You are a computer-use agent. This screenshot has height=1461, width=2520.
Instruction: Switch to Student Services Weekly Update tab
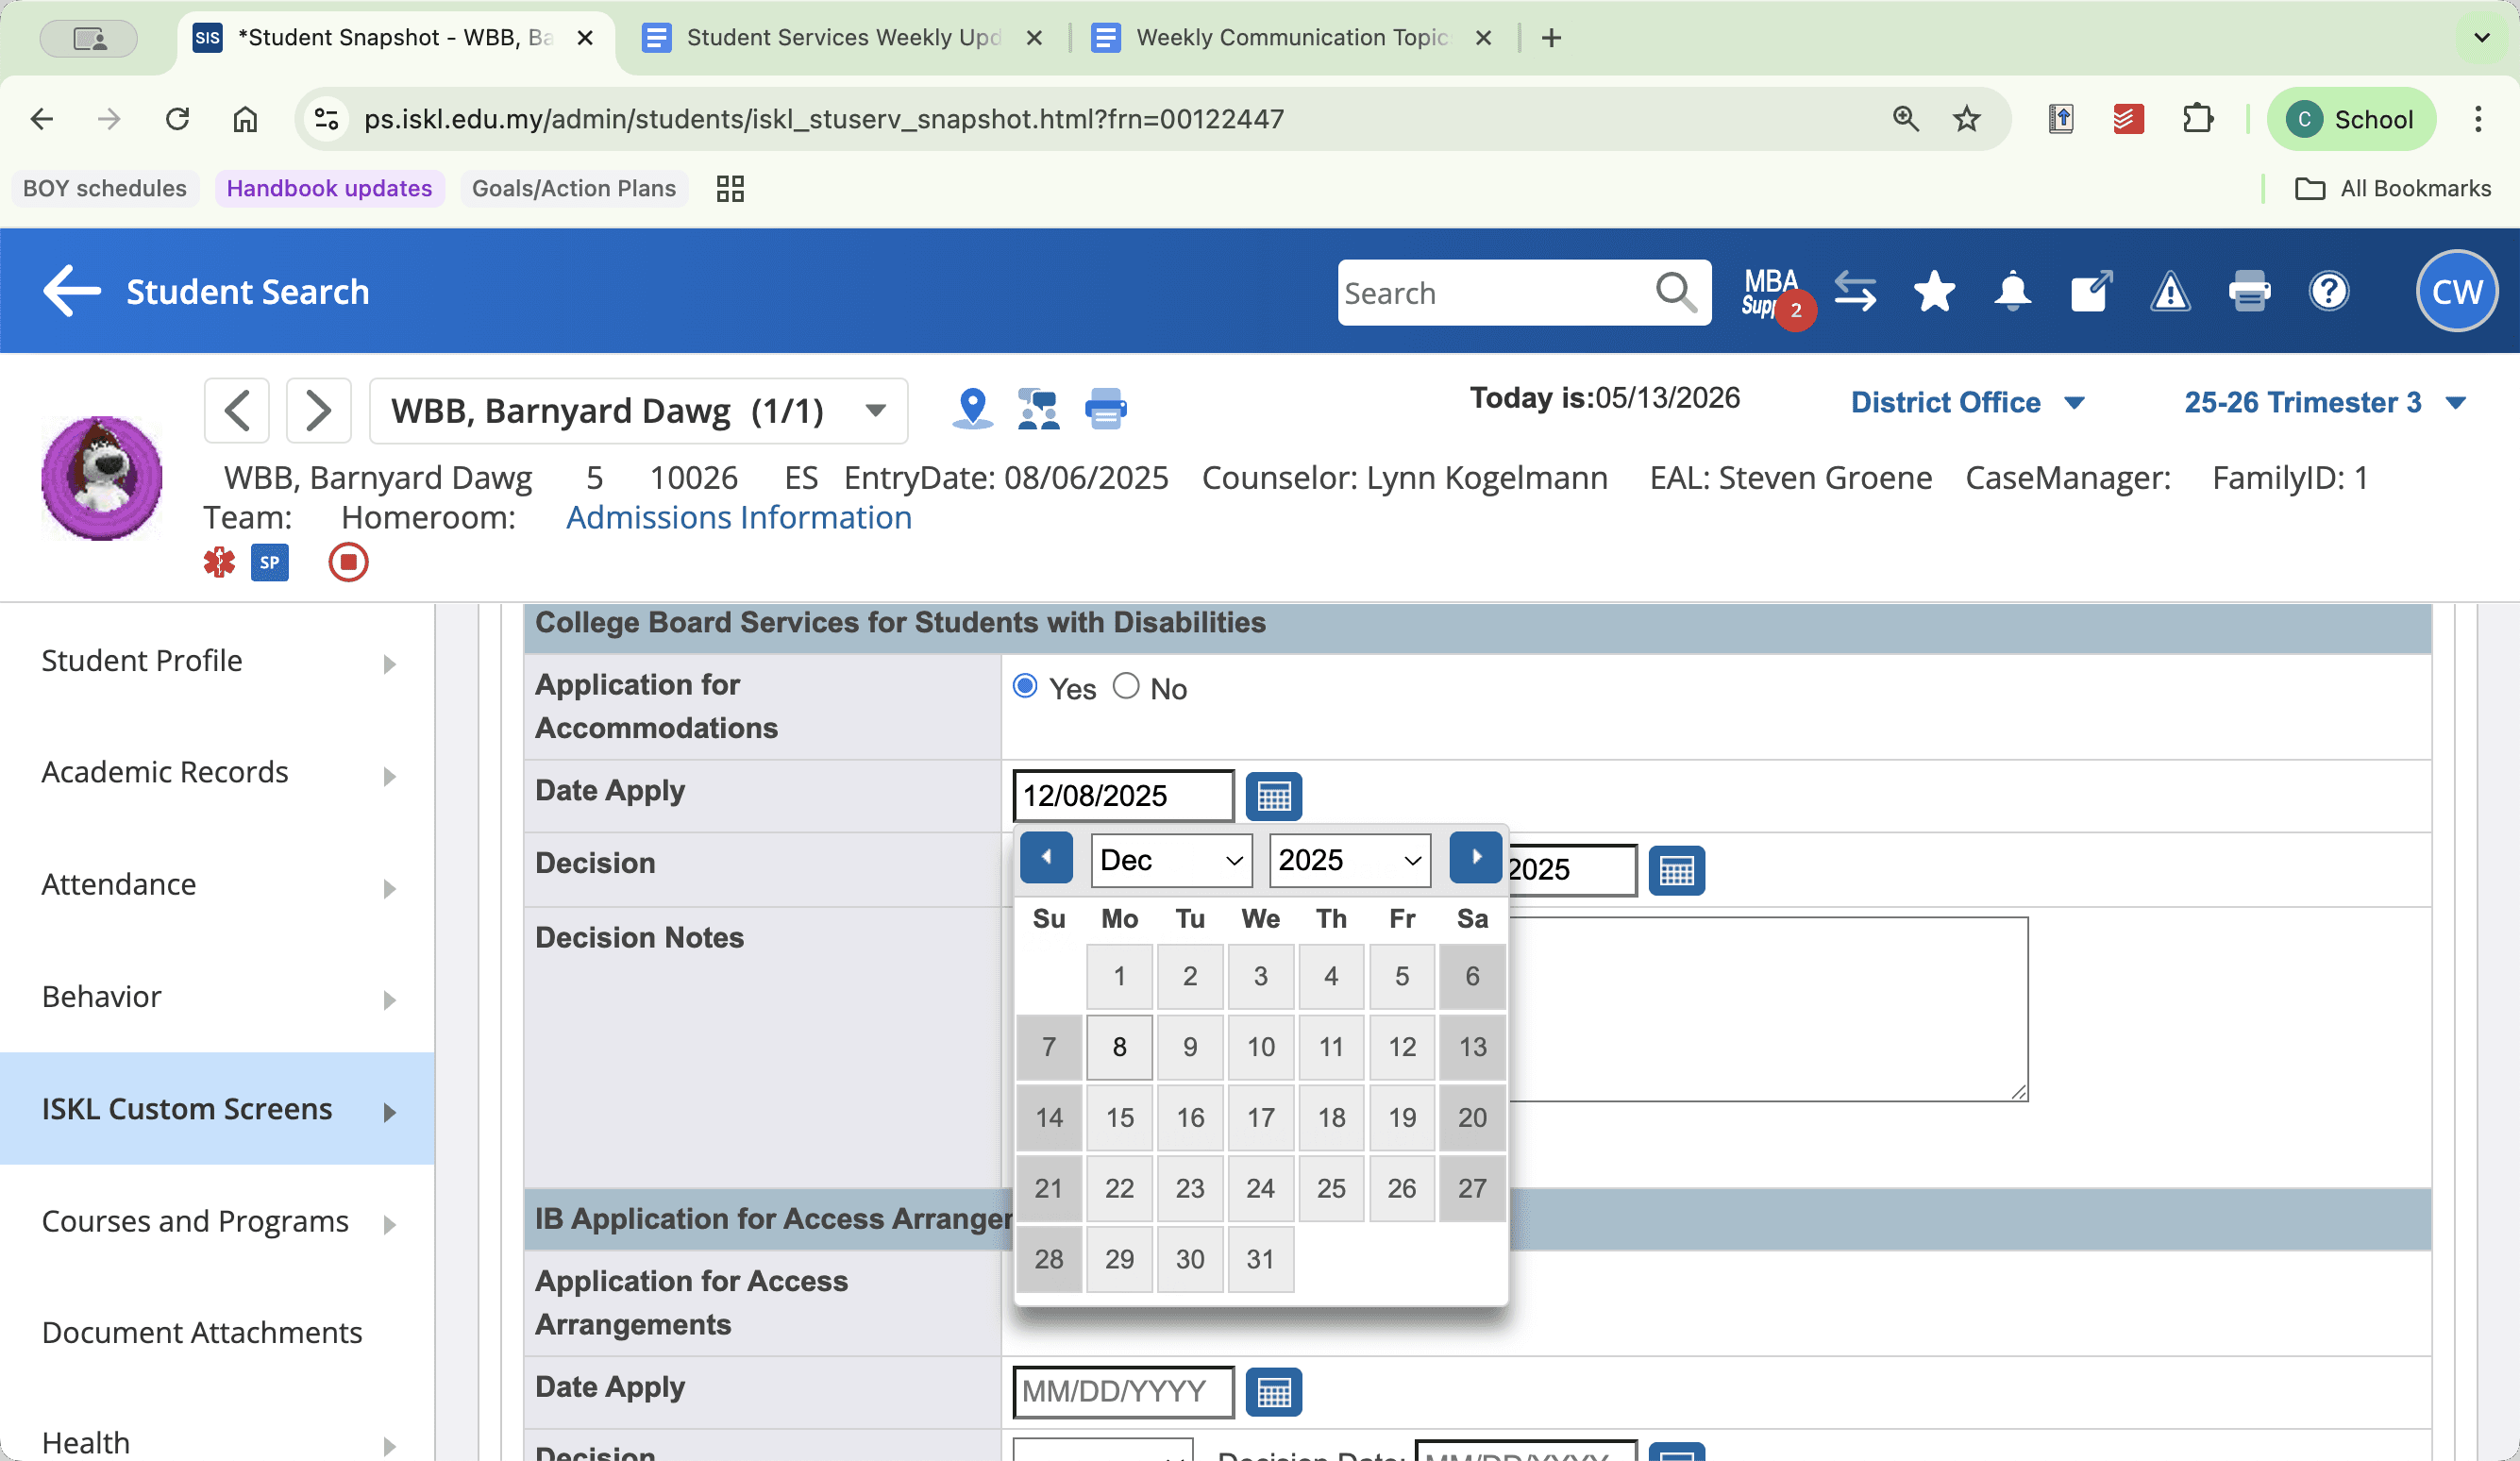(x=843, y=38)
